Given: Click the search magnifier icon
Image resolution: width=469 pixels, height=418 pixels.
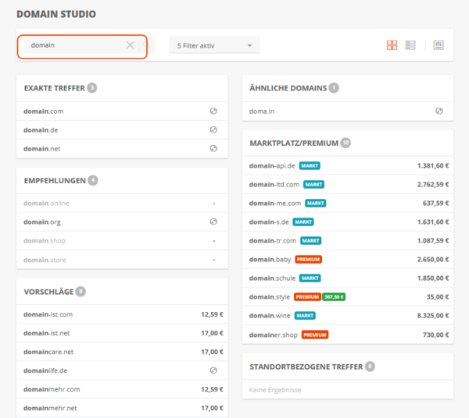Looking at the screenshot, I should click(146, 45).
